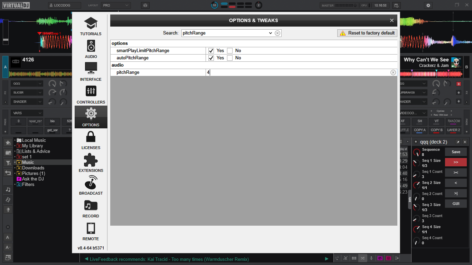The height and width of the screenshot is (265, 472).
Task: Open the Extensions puzzle section
Action: pyautogui.click(x=91, y=163)
